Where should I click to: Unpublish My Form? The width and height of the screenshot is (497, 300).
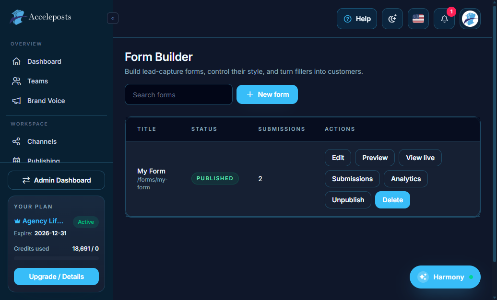[348, 200]
